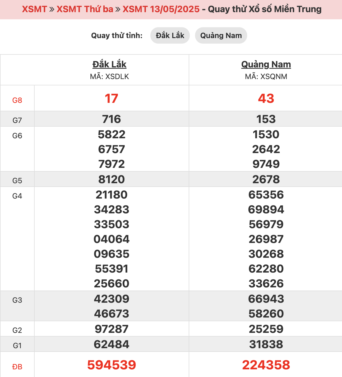
Task: Click the G3 row label
Action: pyautogui.click(x=17, y=300)
